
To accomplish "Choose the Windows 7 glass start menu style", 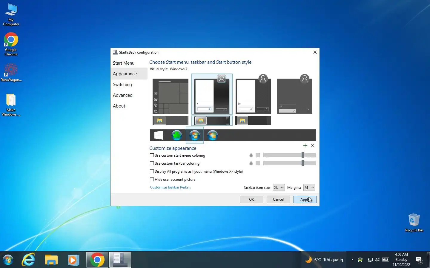I will (212, 94).
